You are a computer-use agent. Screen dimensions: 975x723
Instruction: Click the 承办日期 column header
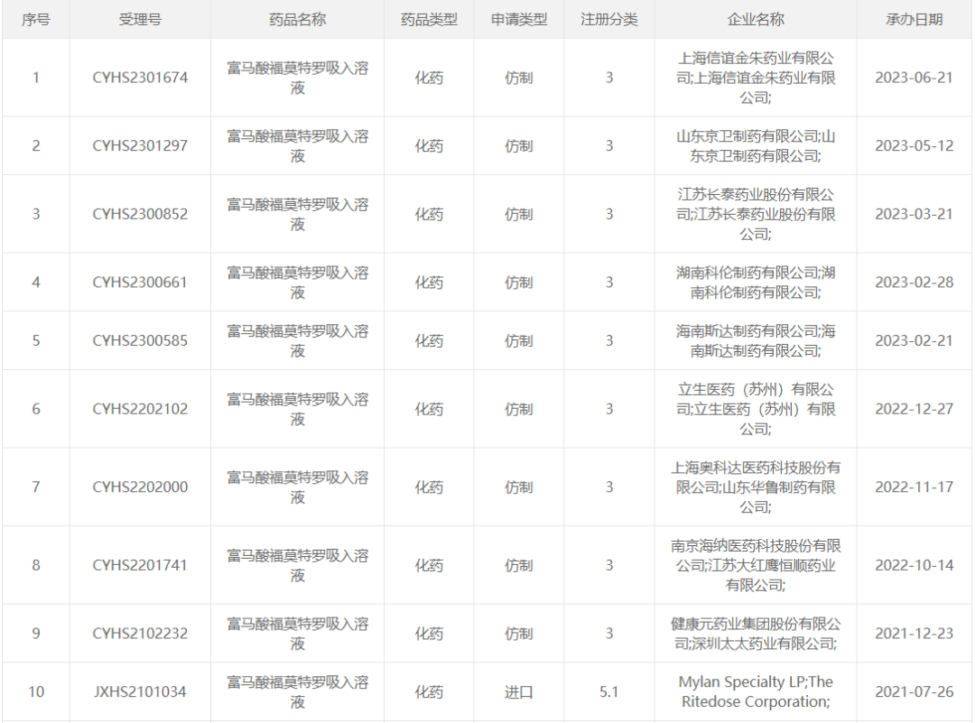pyautogui.click(x=914, y=19)
